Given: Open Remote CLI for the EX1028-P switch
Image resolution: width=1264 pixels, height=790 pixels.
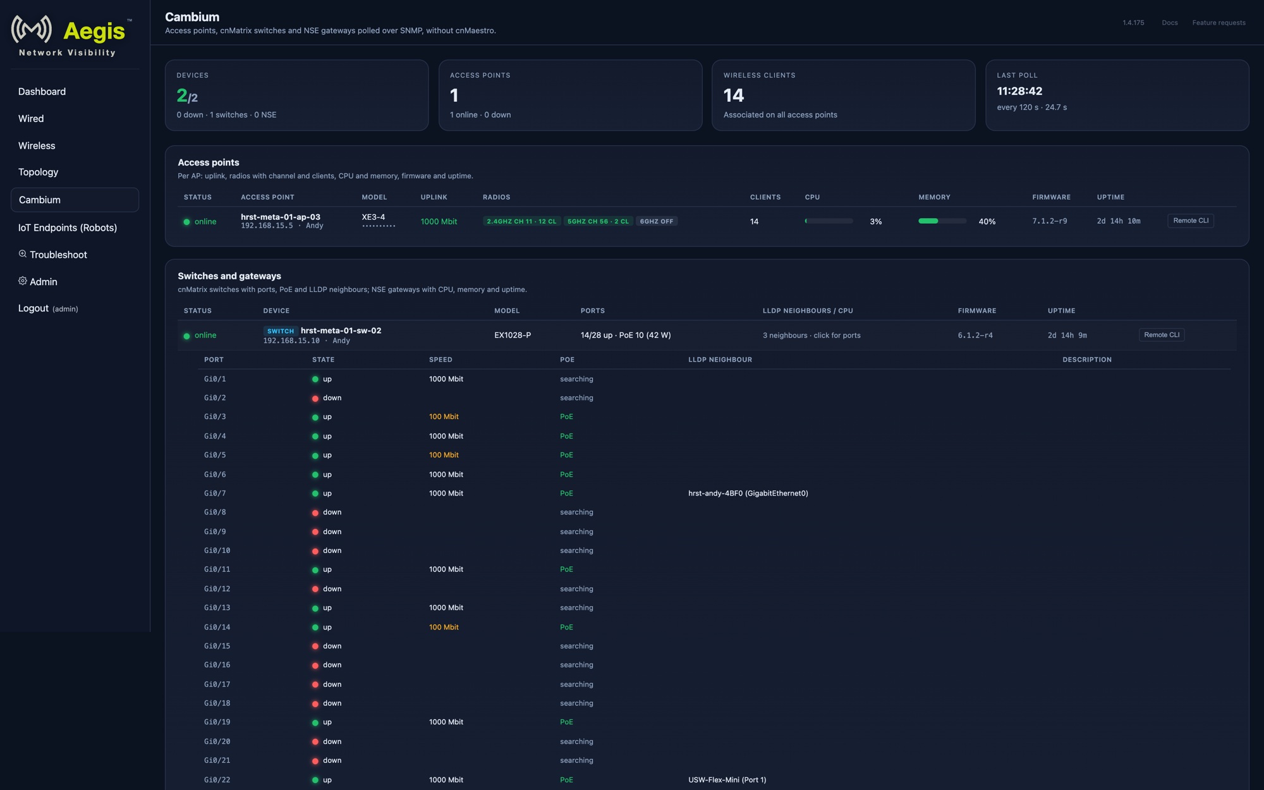Looking at the screenshot, I should (1162, 335).
